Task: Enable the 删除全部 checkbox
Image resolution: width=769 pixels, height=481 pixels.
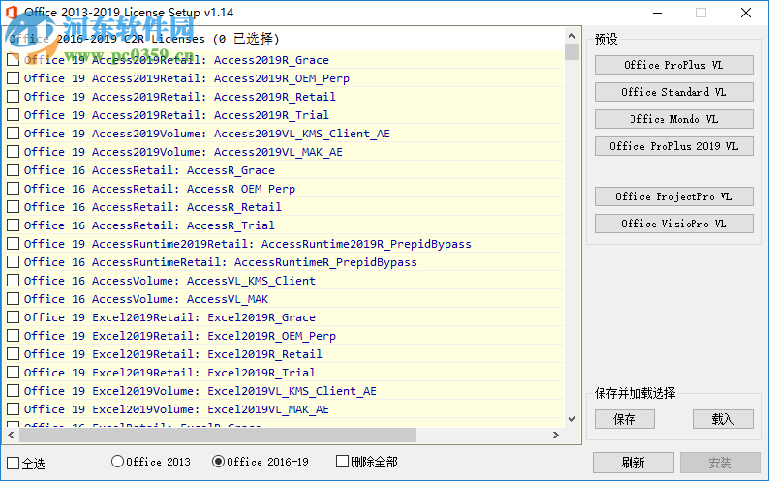Action: [x=342, y=462]
